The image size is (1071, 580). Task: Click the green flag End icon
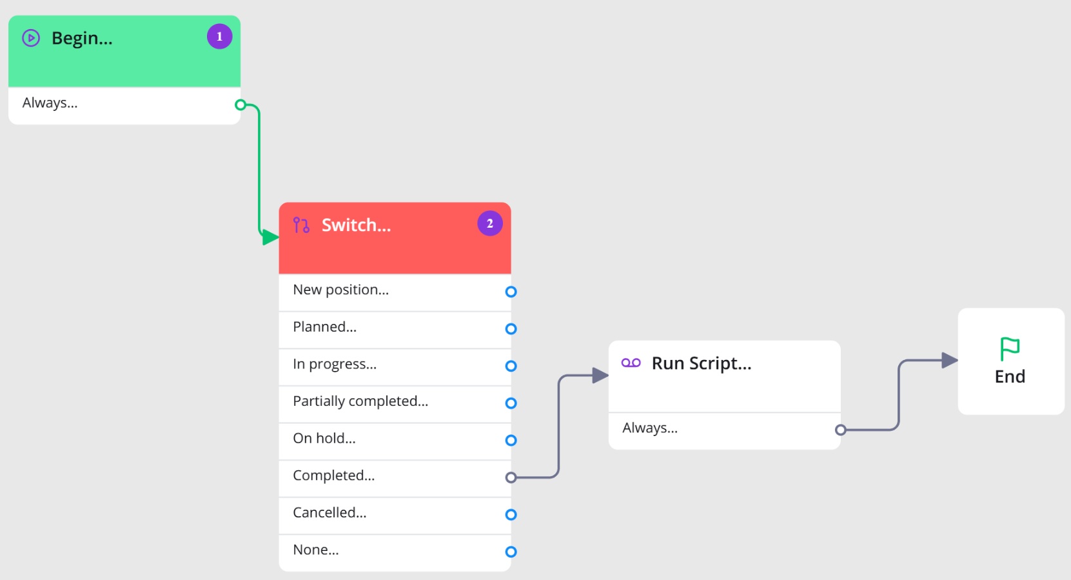[x=1010, y=349]
